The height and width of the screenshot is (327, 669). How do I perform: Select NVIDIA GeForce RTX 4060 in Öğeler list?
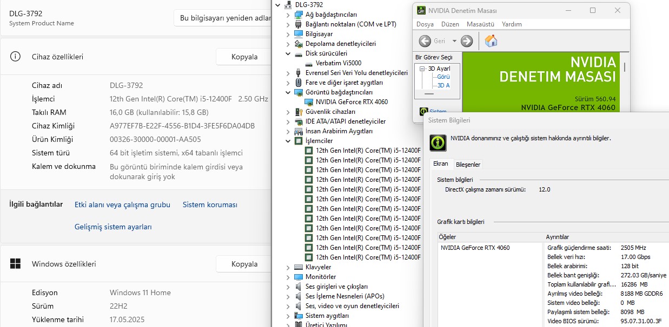[x=475, y=248]
